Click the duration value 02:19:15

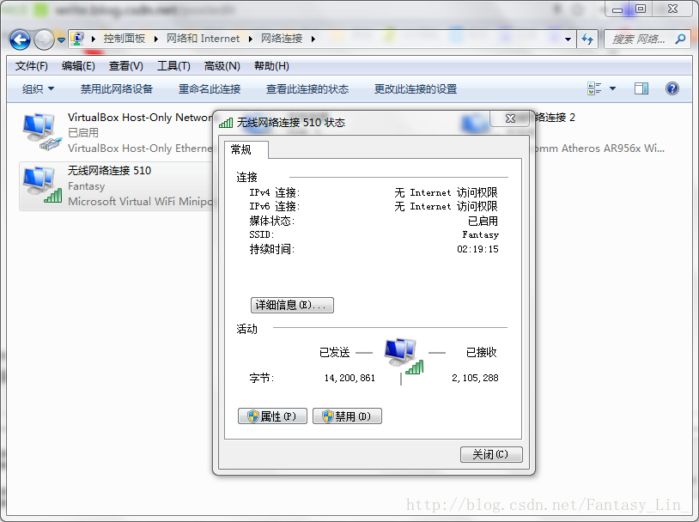point(477,249)
